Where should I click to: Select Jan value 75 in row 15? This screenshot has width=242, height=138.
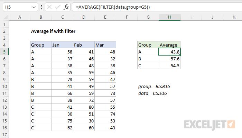tap(62, 121)
